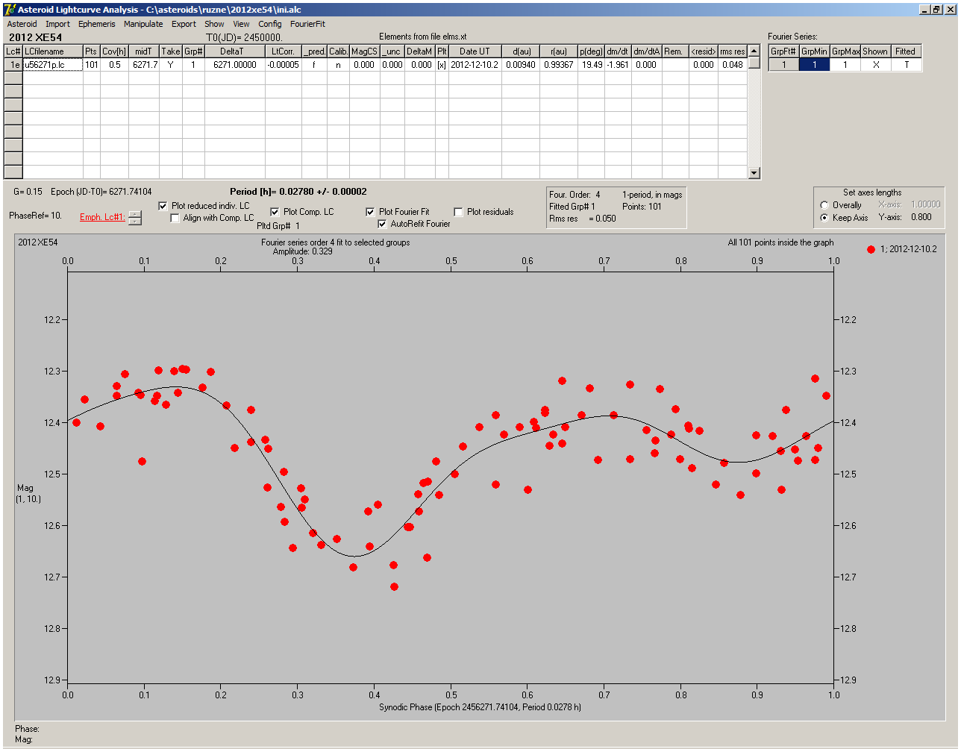This screenshot has height=749, width=961.
Task: Click the MagCS column header
Action: pyautogui.click(x=363, y=51)
